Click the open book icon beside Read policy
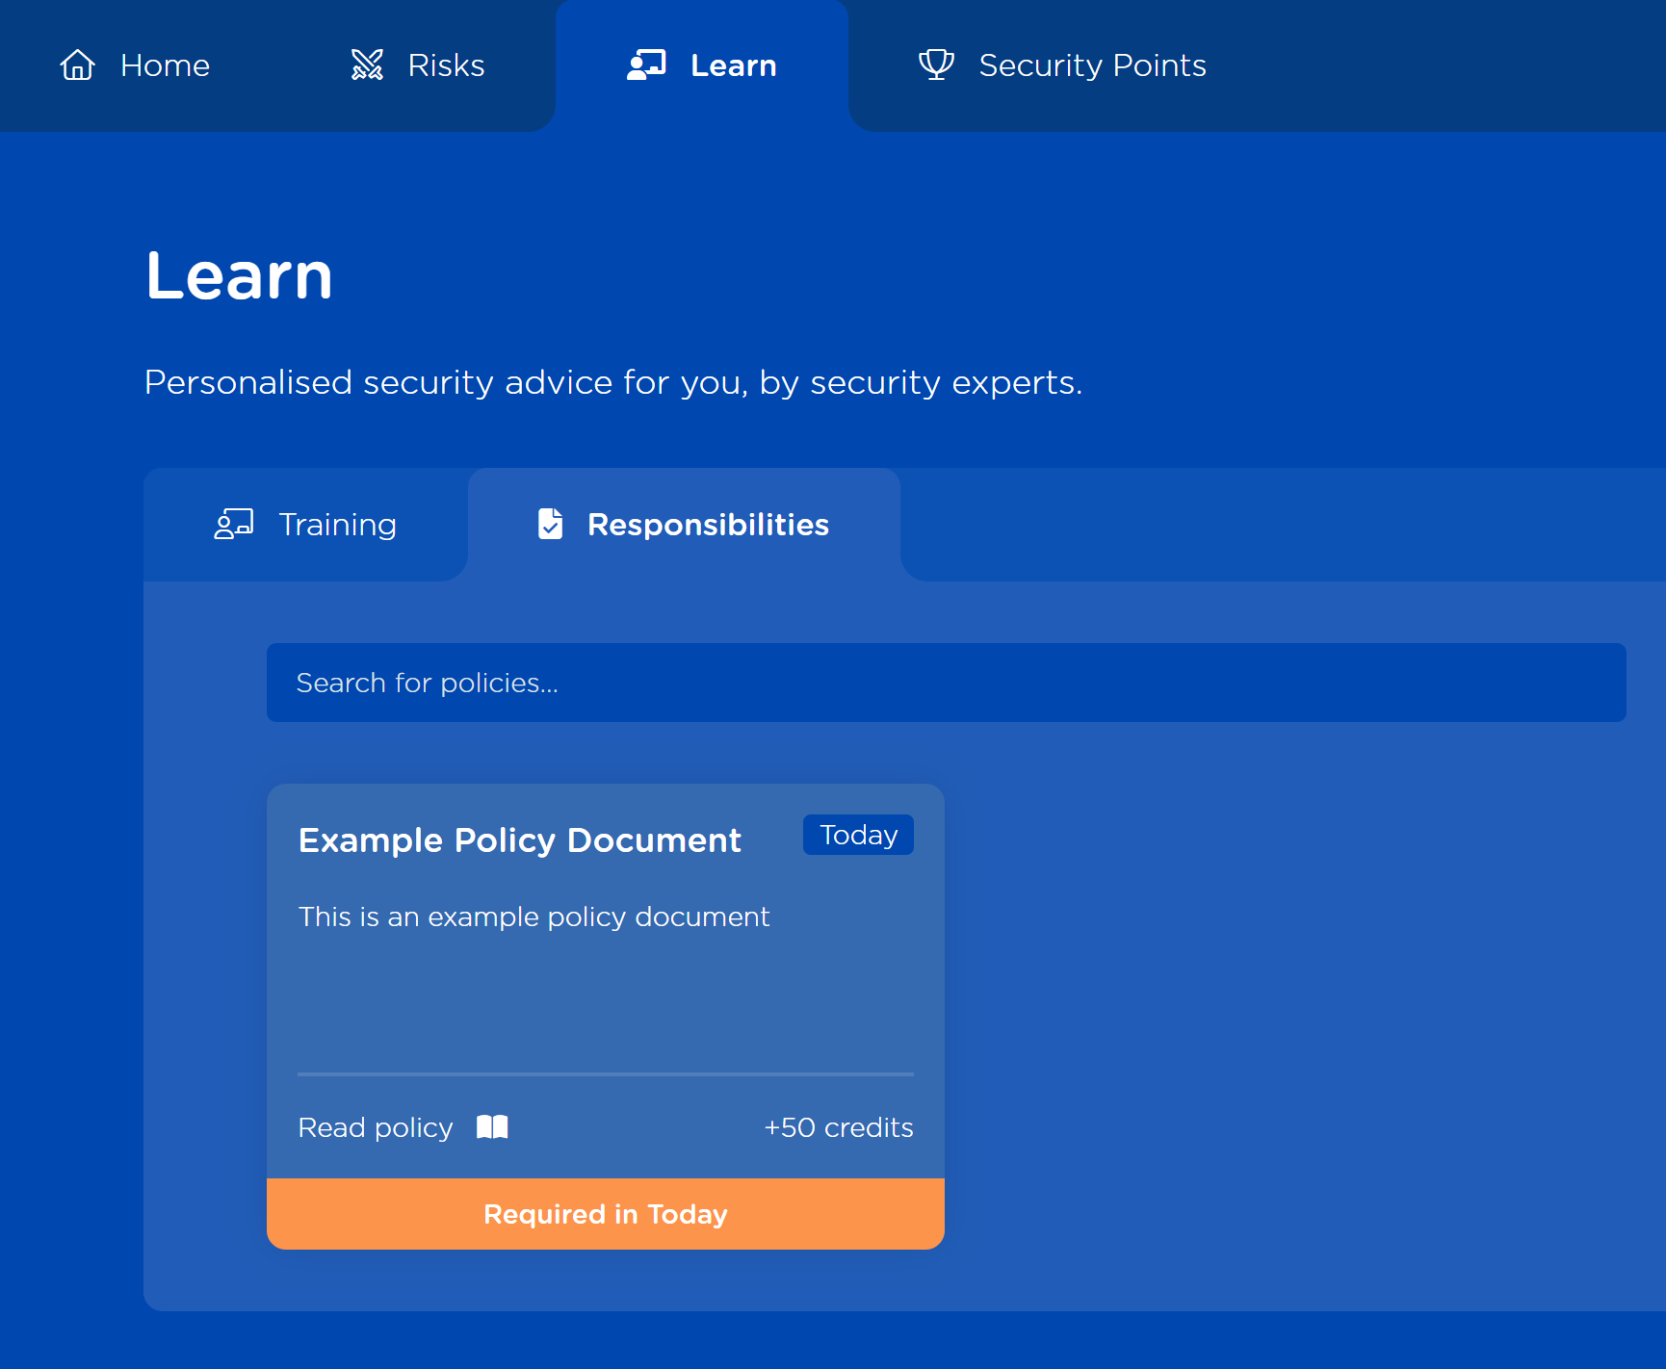Image resolution: width=1666 pixels, height=1369 pixels. pyautogui.click(x=492, y=1126)
